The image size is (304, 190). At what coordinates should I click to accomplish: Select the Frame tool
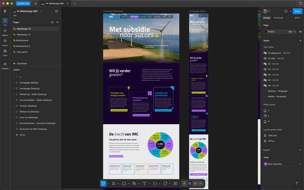114,184
